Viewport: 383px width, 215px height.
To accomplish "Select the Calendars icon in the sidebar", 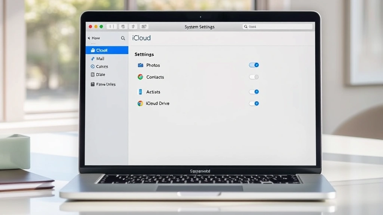I will (92, 66).
